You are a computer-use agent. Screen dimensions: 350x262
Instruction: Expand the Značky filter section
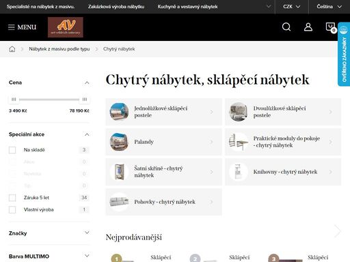click(x=87, y=233)
